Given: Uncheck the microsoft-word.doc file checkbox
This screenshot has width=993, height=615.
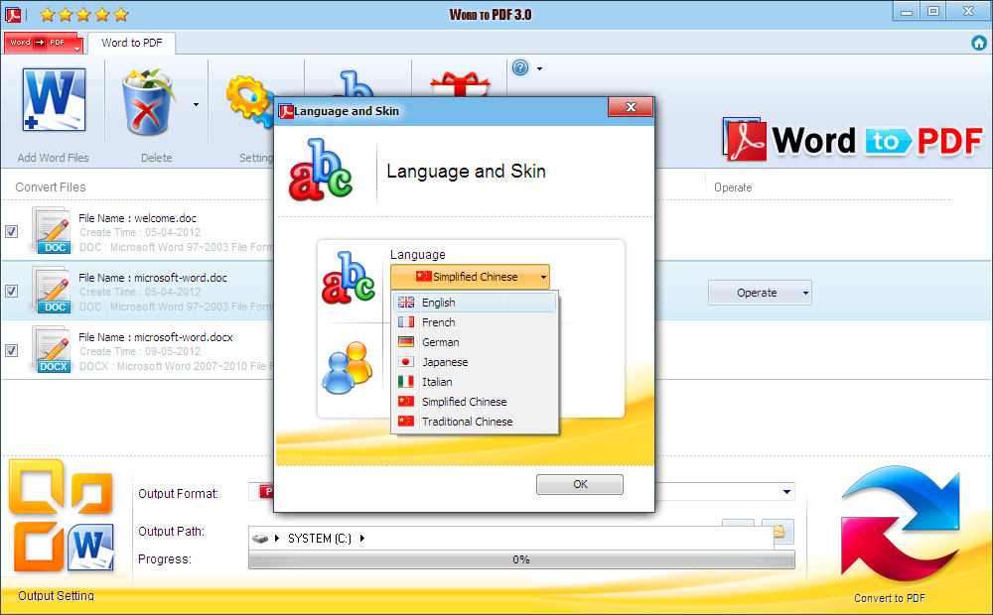Looking at the screenshot, I should click(x=11, y=291).
